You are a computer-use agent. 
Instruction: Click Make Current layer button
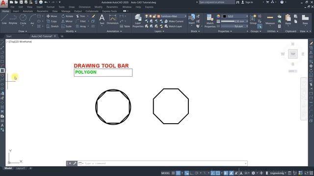coord(174,21)
